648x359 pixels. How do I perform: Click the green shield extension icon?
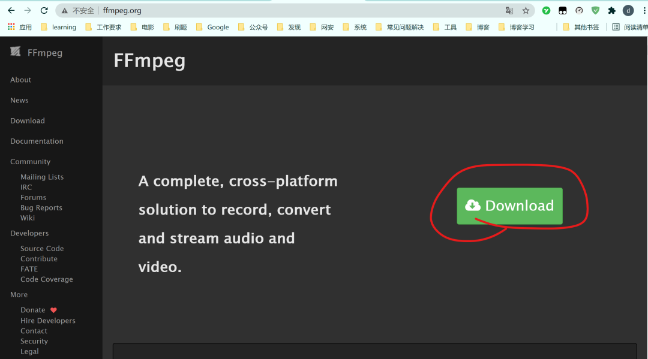click(596, 11)
